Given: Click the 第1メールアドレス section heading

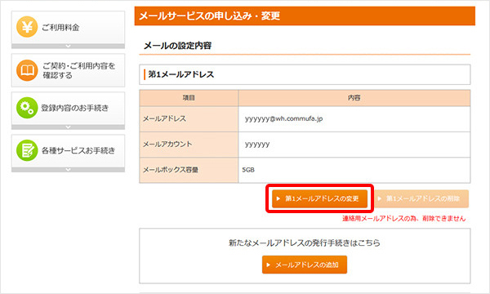Looking at the screenshot, I should point(181,74).
